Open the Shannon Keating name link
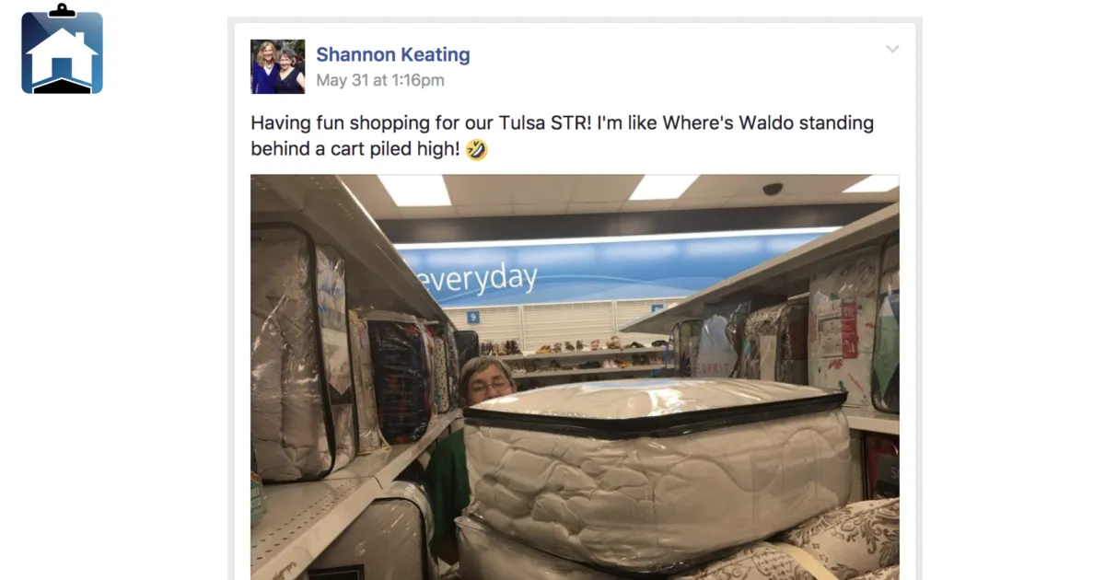This screenshot has width=1105, height=580. pyautogui.click(x=393, y=54)
